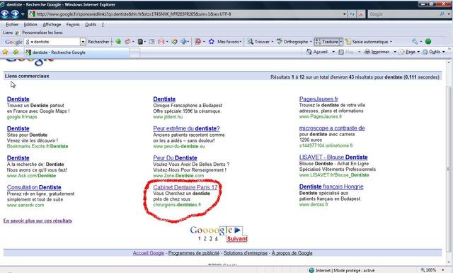
Task: Open the 'À propos de Google' footer link
Action: pos(292,253)
